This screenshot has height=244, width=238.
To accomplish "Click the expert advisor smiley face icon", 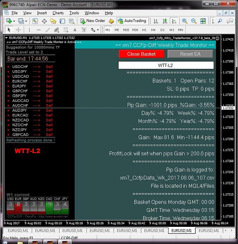I will [x=217, y=38].
